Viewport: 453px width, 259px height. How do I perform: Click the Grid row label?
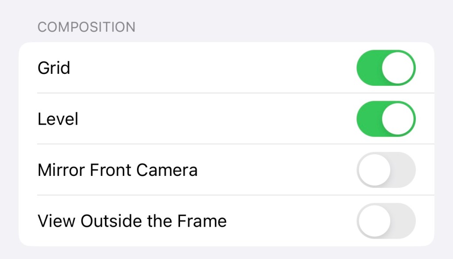coord(54,68)
